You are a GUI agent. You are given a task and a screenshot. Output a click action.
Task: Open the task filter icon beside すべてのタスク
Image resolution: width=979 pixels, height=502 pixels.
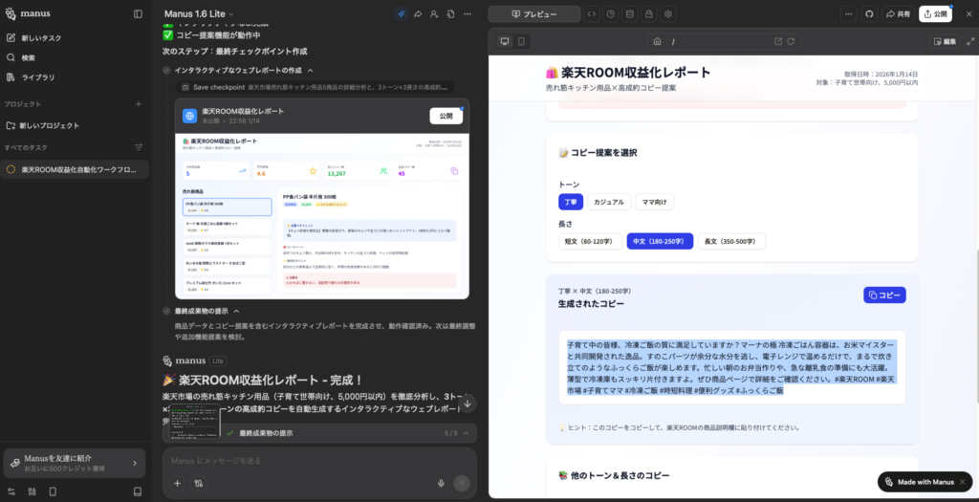click(139, 147)
